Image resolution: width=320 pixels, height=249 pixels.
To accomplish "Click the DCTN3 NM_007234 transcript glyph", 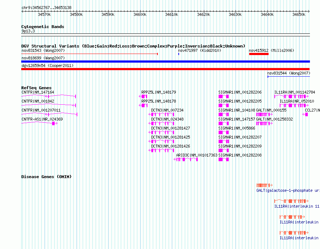I will 161,114.
